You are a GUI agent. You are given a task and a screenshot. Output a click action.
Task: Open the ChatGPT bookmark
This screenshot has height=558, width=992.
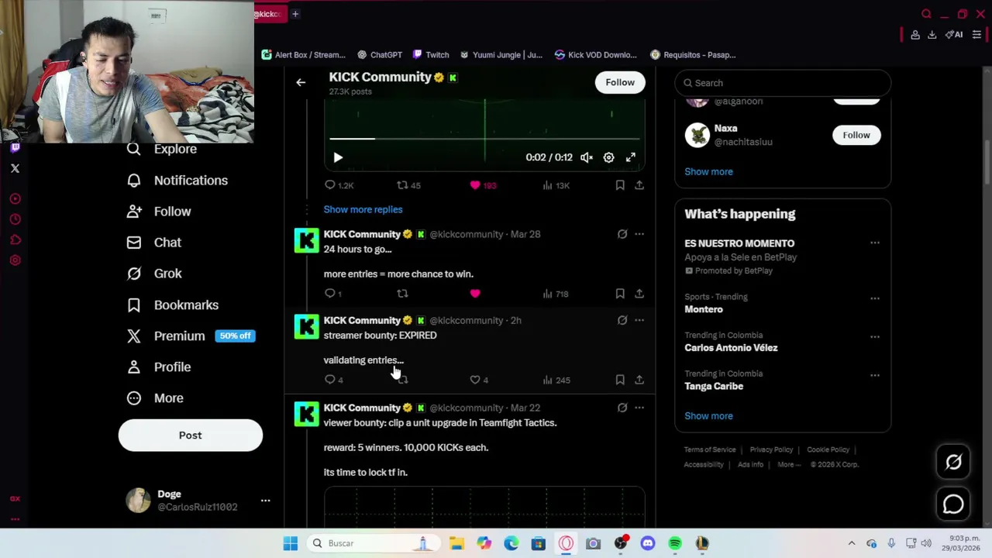pos(379,55)
